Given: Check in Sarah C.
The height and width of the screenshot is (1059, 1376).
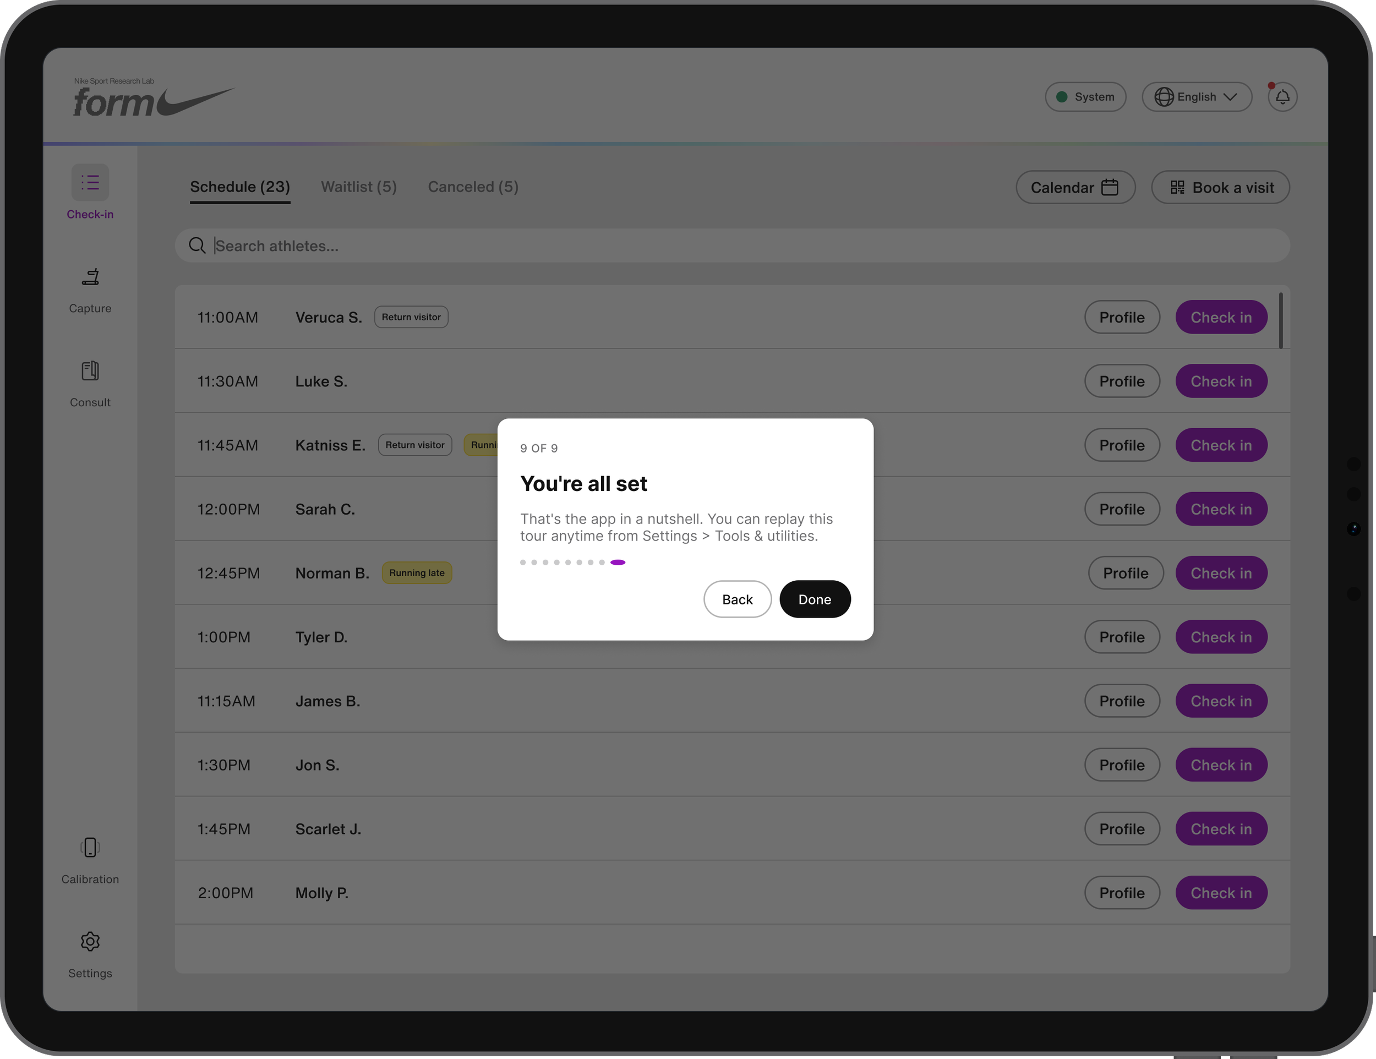Looking at the screenshot, I should pyautogui.click(x=1221, y=509).
